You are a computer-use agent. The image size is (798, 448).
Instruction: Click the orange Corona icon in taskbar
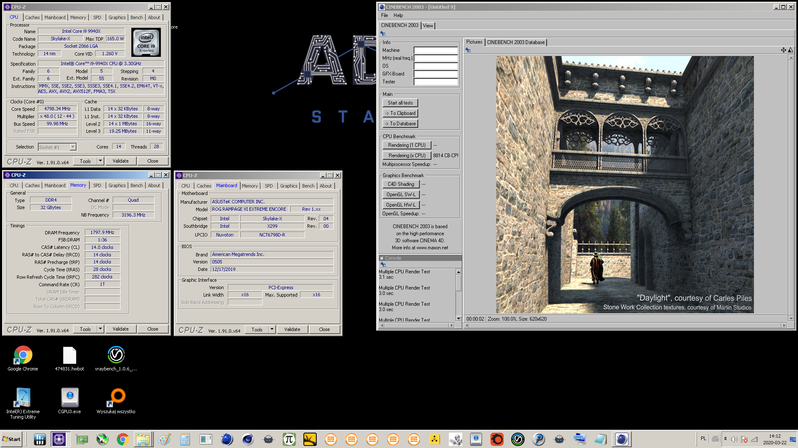click(x=497, y=439)
